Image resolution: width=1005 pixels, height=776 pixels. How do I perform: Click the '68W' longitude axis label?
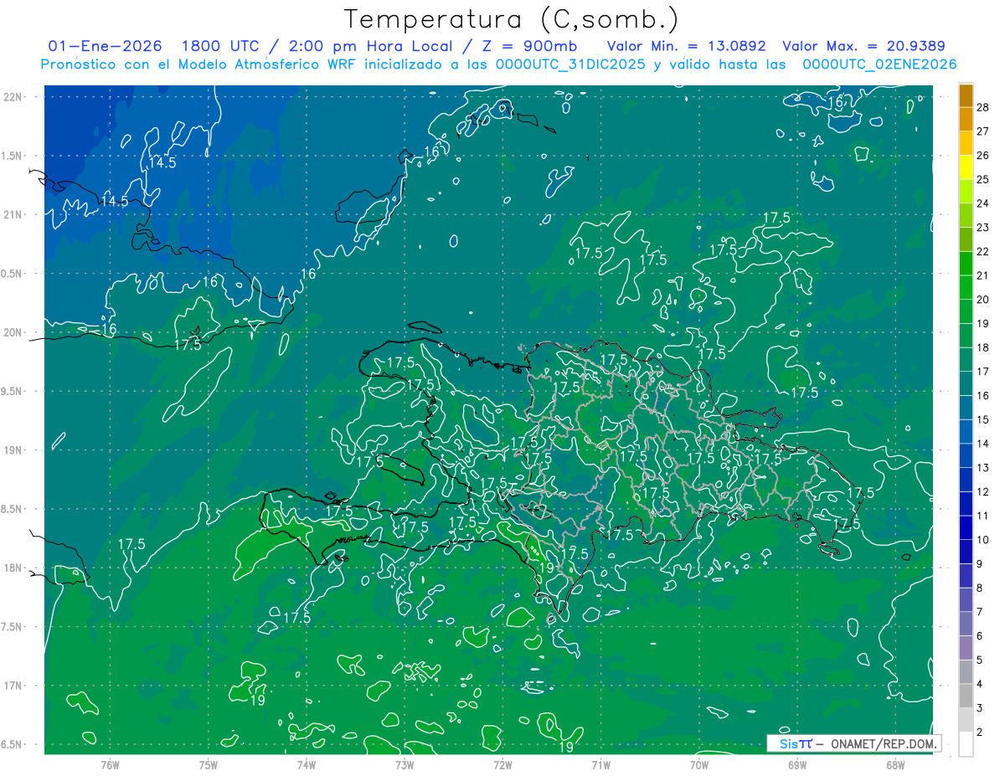pos(895,765)
